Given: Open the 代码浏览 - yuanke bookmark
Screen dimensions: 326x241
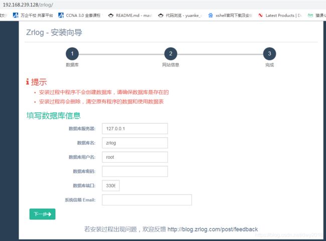Looking at the screenshot, I should pos(180,16).
